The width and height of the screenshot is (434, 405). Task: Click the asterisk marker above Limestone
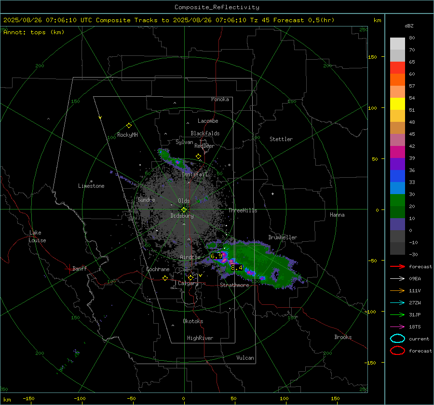pos(91,182)
